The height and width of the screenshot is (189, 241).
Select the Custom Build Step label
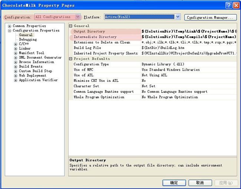(x=36, y=71)
